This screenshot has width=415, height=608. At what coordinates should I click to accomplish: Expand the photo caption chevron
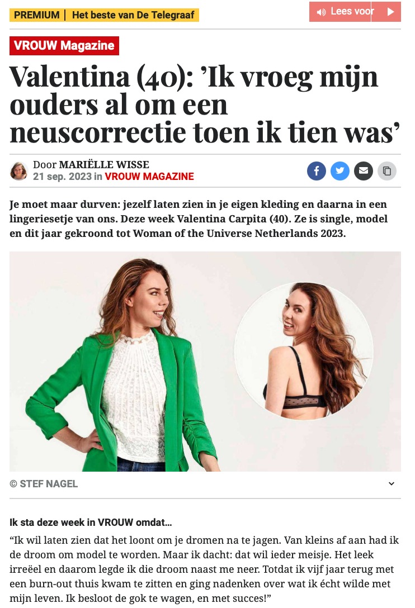(x=392, y=483)
